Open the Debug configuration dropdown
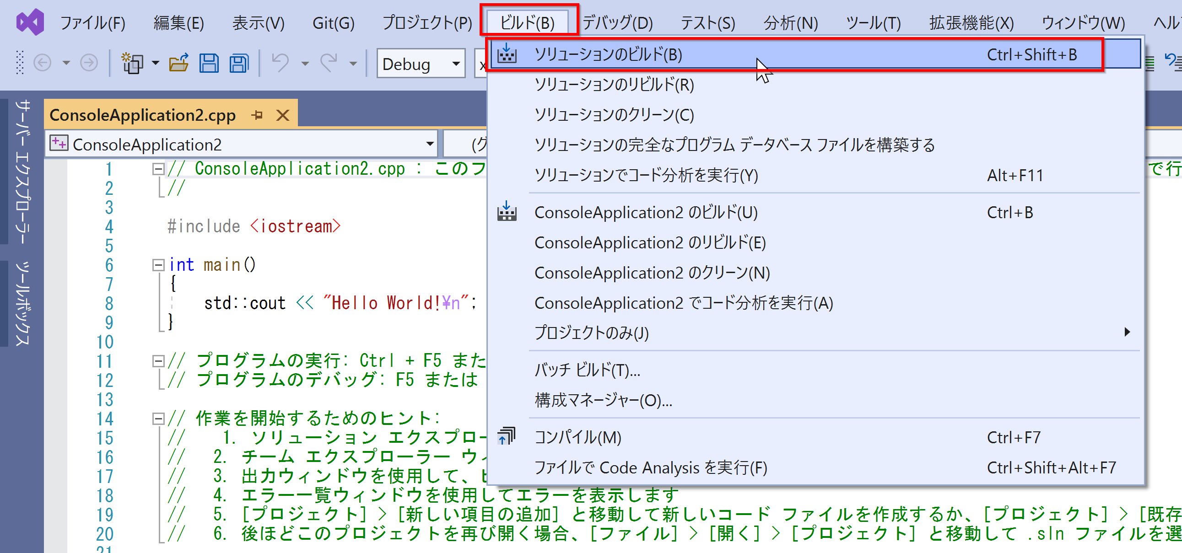The image size is (1182, 553). (x=421, y=64)
